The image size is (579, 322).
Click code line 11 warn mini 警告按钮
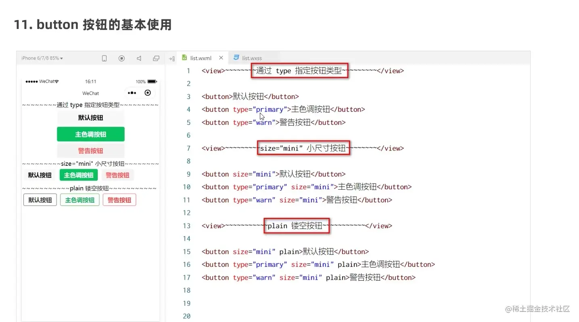297,200
